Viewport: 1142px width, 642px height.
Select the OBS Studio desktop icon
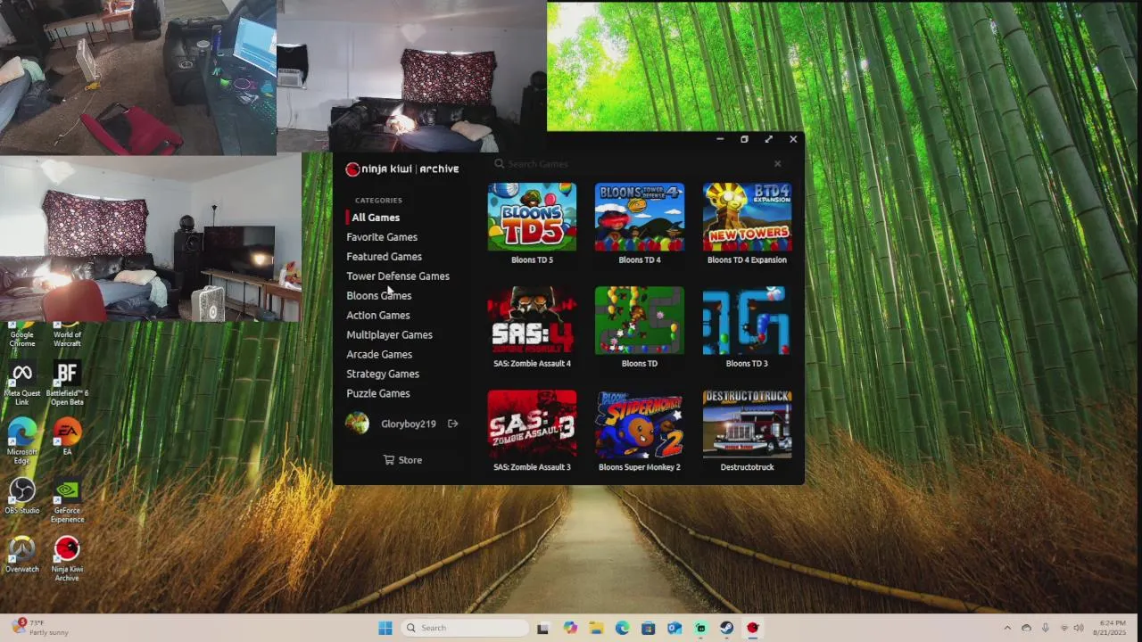pos(22,497)
